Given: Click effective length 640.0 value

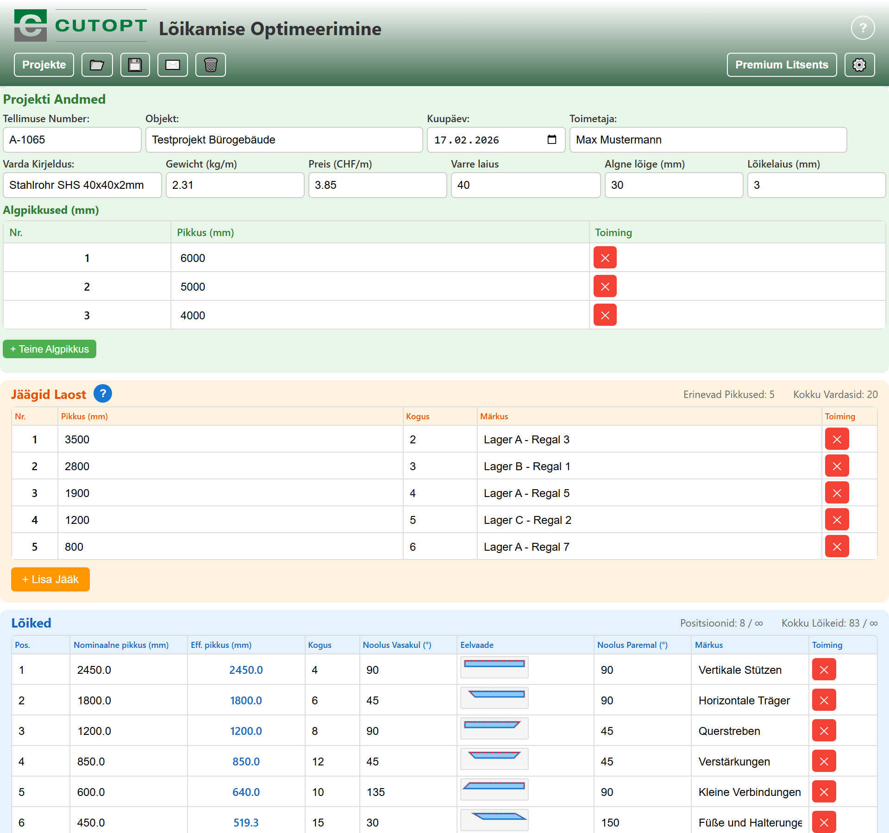Looking at the screenshot, I should [246, 792].
